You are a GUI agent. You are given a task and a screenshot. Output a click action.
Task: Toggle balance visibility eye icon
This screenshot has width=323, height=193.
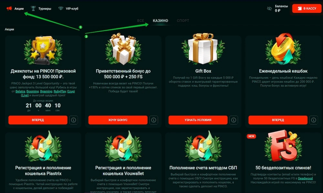coord(269,9)
